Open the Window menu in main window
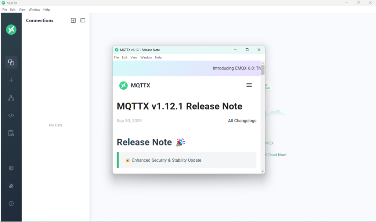Screen dimensions: 376x222 (35, 10)
